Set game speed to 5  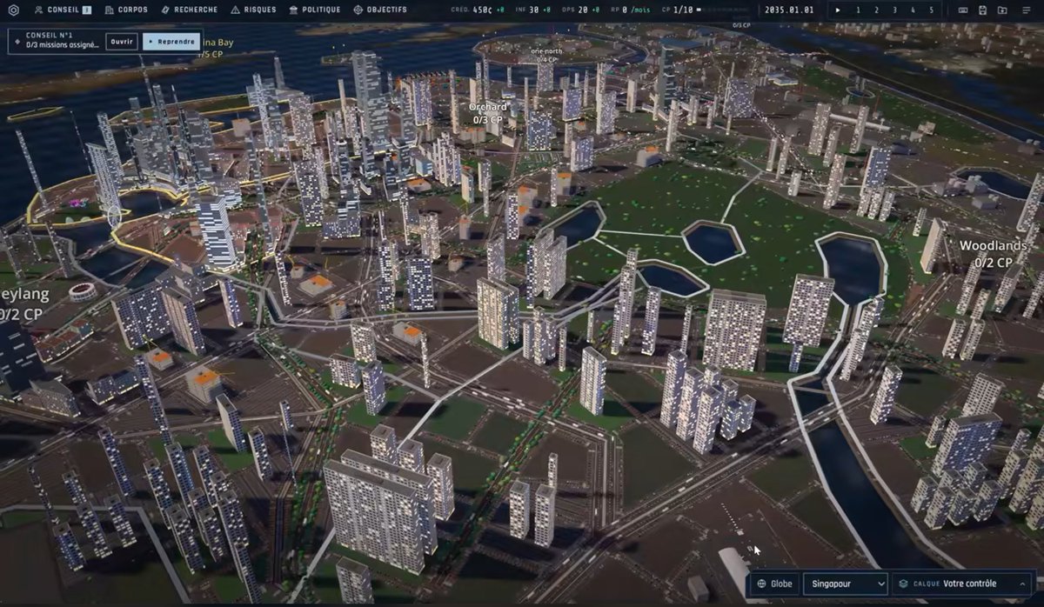pos(931,10)
